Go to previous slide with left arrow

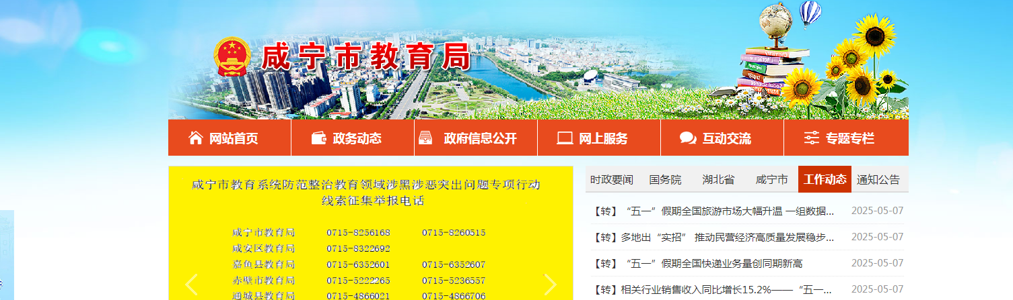pos(192,285)
